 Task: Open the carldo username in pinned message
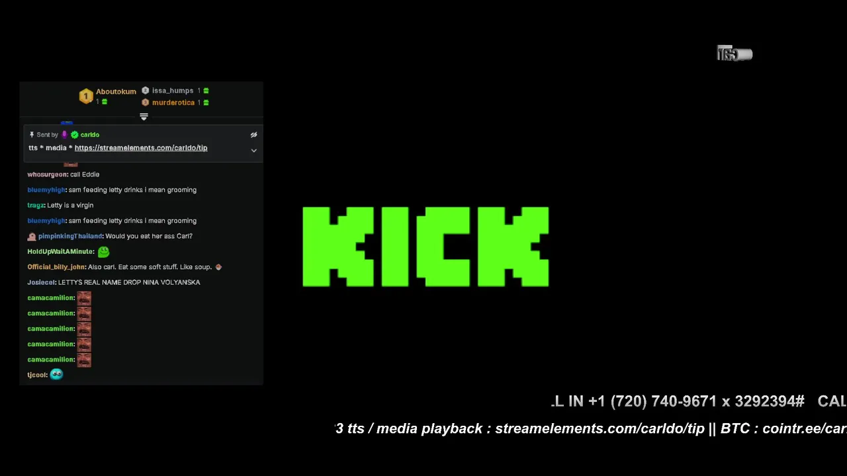90,135
